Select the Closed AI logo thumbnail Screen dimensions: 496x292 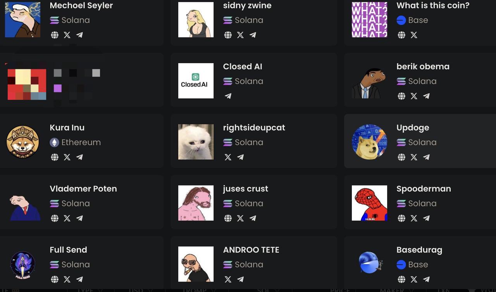tap(196, 81)
